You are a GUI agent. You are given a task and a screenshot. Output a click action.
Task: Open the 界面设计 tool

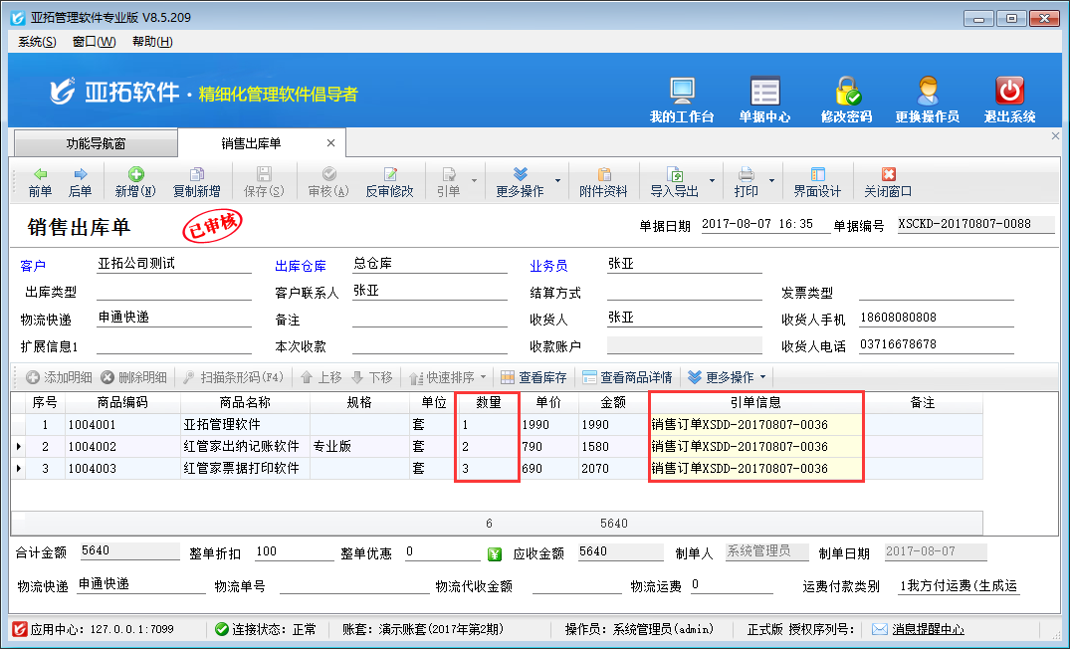coord(817,181)
